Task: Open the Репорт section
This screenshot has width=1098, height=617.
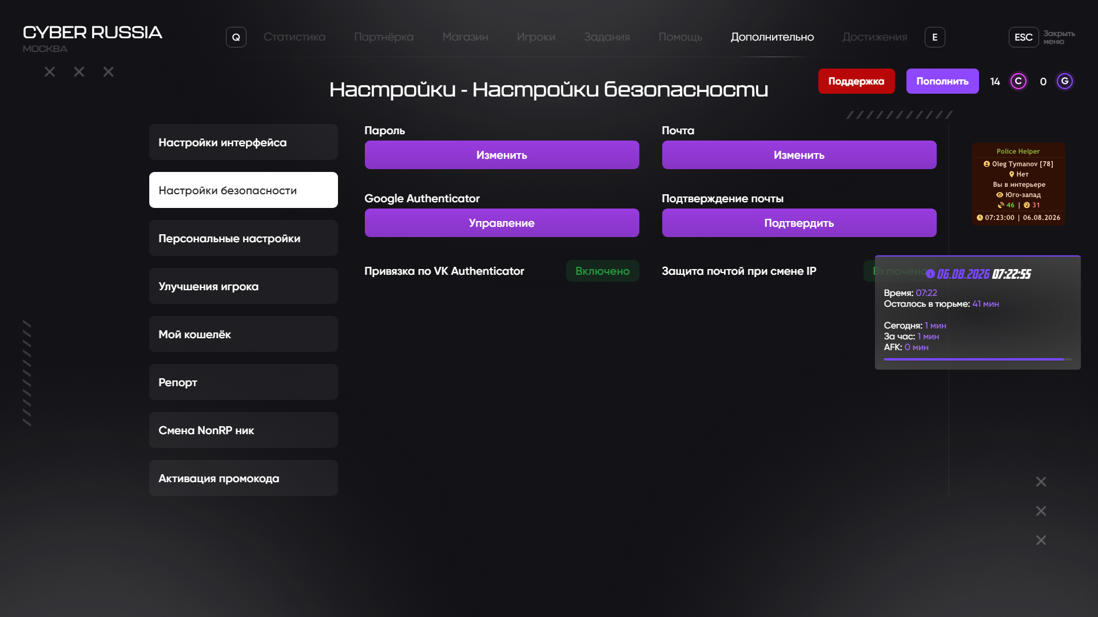Action: click(x=244, y=382)
